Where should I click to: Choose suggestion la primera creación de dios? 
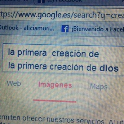click(63, 67)
